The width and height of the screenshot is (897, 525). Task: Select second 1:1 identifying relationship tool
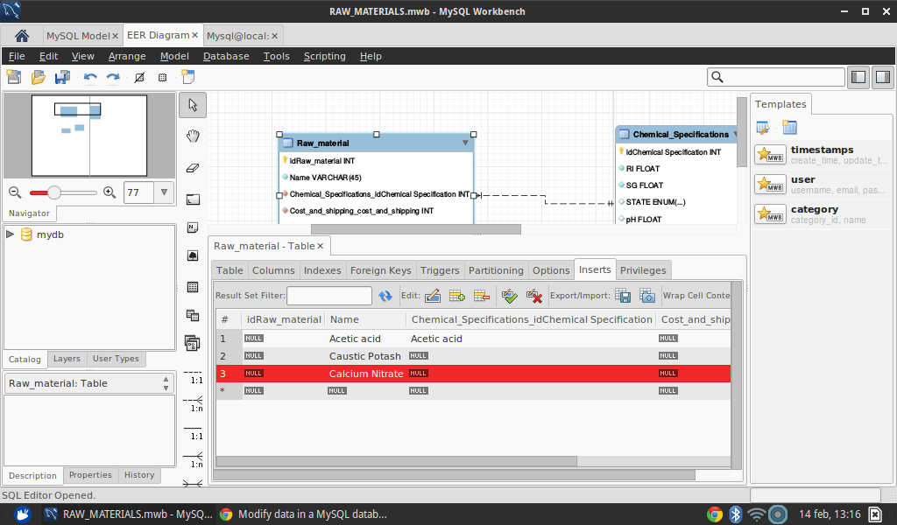[x=193, y=432]
